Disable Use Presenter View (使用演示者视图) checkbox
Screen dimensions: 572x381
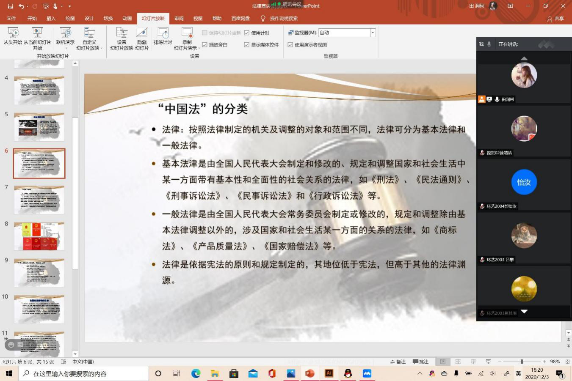[290, 45]
